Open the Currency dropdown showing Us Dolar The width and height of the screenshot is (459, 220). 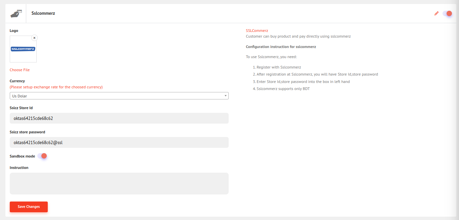tap(119, 96)
